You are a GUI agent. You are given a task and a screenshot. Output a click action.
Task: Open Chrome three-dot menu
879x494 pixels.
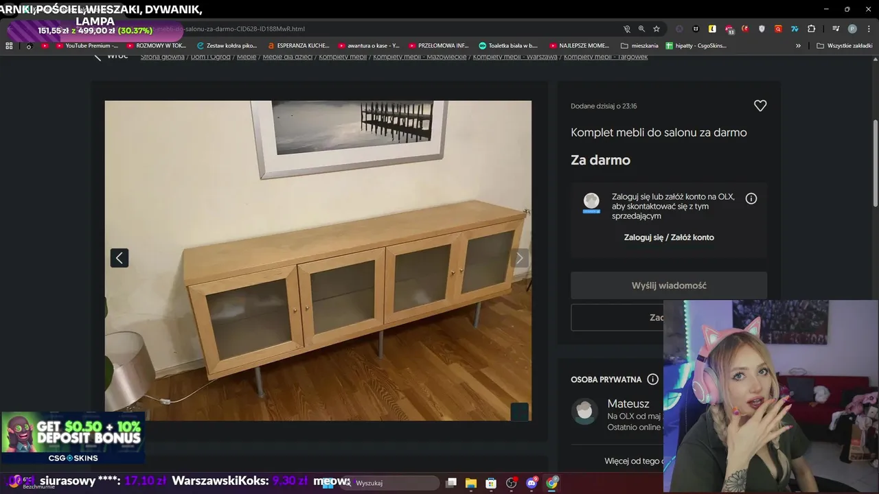coord(869,29)
